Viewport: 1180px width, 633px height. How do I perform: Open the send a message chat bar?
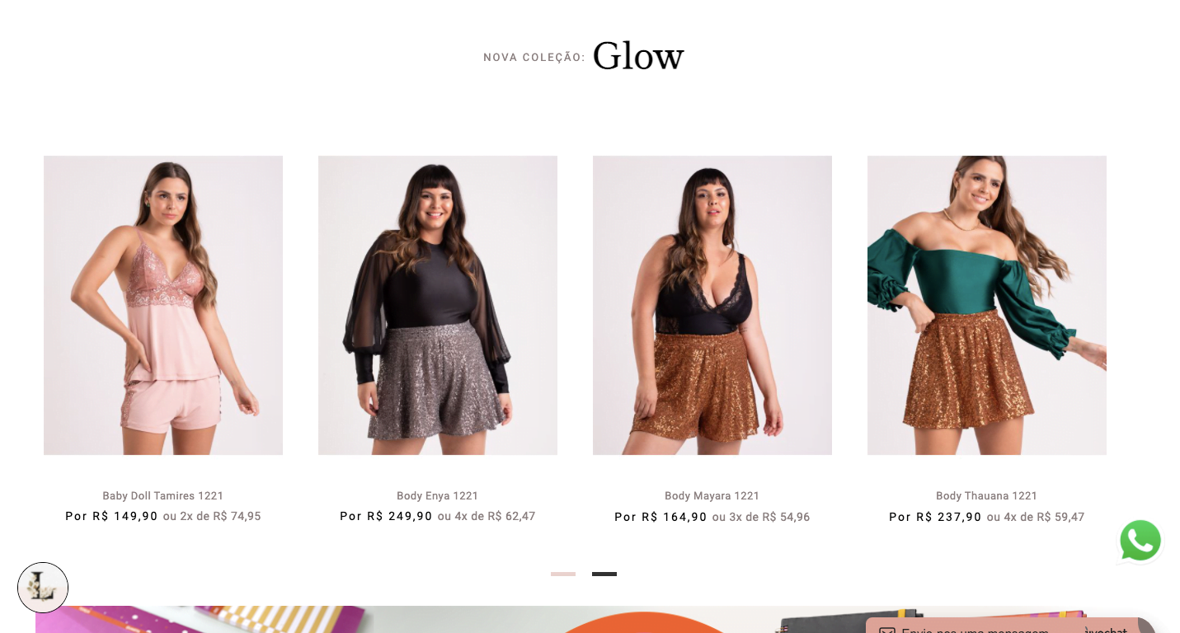1003,626
